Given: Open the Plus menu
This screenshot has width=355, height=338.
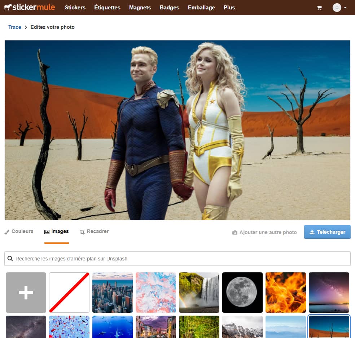Looking at the screenshot, I should (x=229, y=8).
